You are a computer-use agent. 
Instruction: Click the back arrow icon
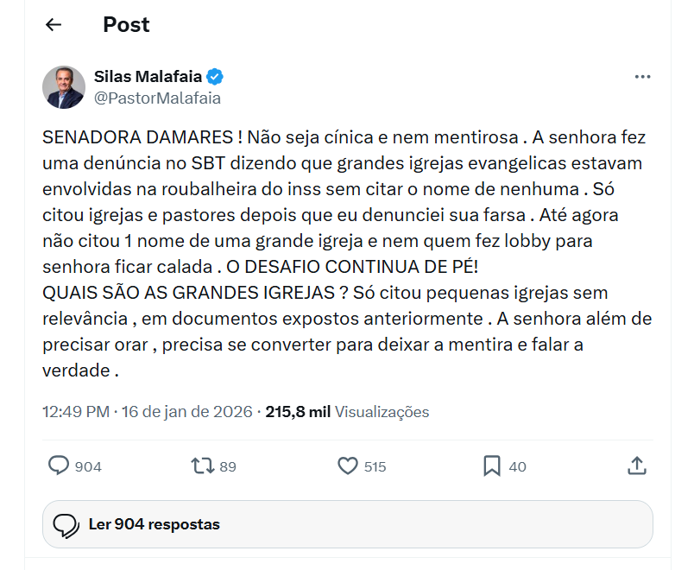click(54, 25)
